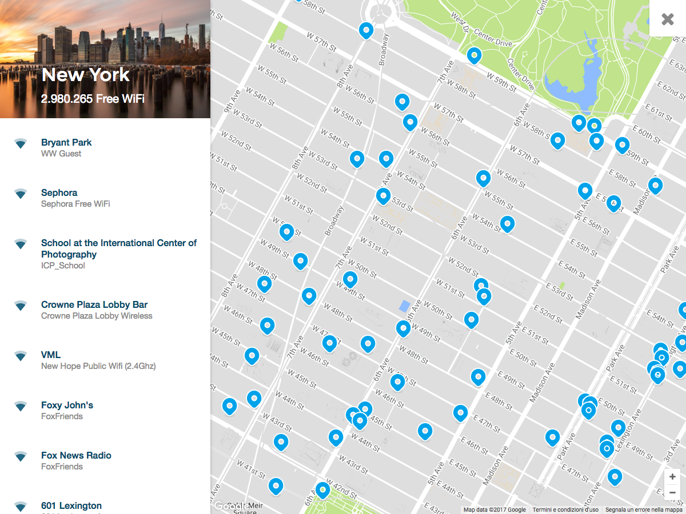Click SSID text 'WW Guest'
Viewport: 686px width, 514px height.
61,154
